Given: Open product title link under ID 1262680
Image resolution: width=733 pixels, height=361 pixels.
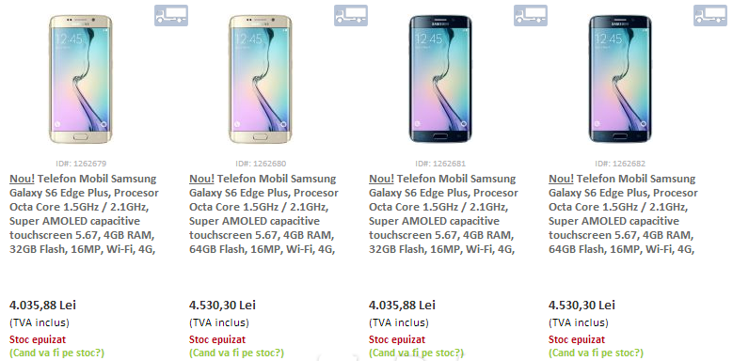Looking at the screenshot, I should [264, 214].
